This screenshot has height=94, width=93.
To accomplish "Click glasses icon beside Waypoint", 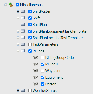I will 36,71.
